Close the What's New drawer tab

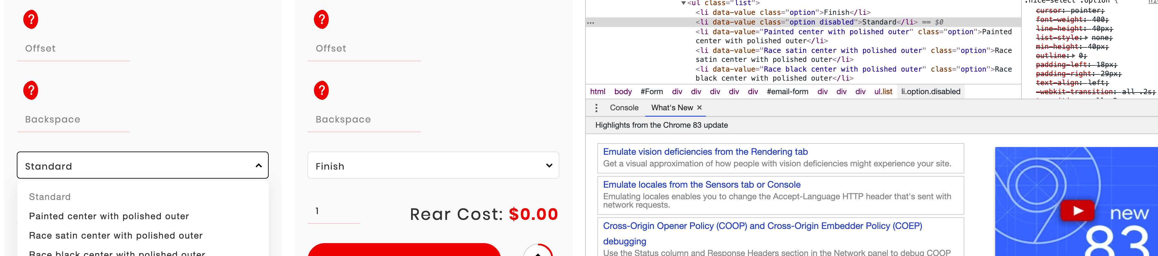[699, 107]
